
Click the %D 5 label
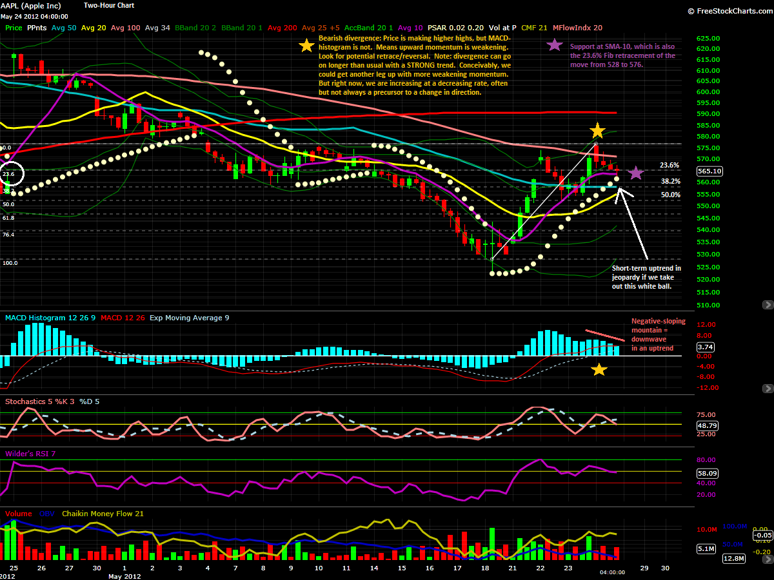[x=90, y=401]
